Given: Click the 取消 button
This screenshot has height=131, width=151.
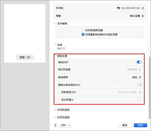Looking at the screenshot, I should (x=125, y=125).
